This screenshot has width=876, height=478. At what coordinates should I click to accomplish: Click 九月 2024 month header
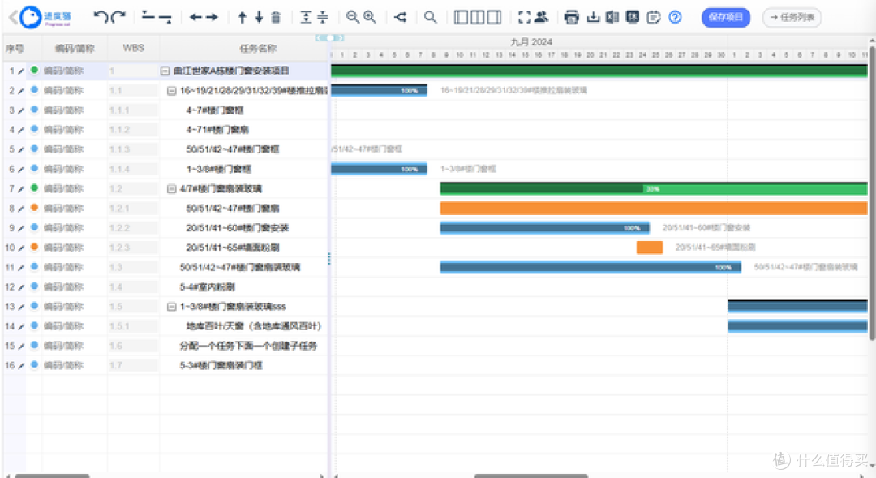click(530, 42)
